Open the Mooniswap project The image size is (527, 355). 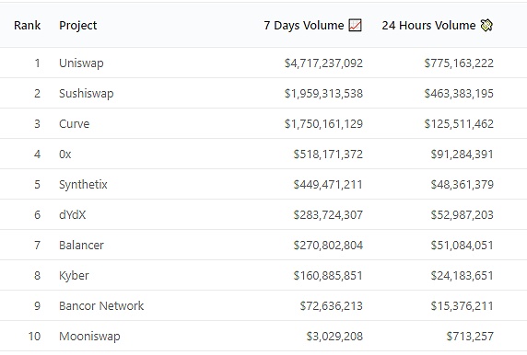(x=89, y=337)
